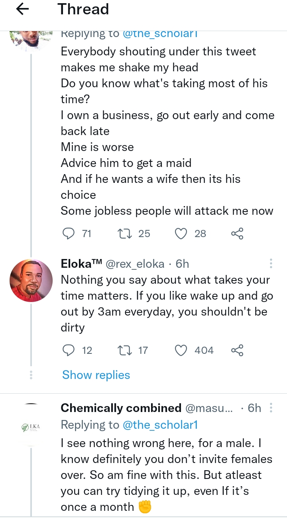Like Eloka's tweet with 404 likes
Viewport: 287px width, 518px height.
(181, 350)
